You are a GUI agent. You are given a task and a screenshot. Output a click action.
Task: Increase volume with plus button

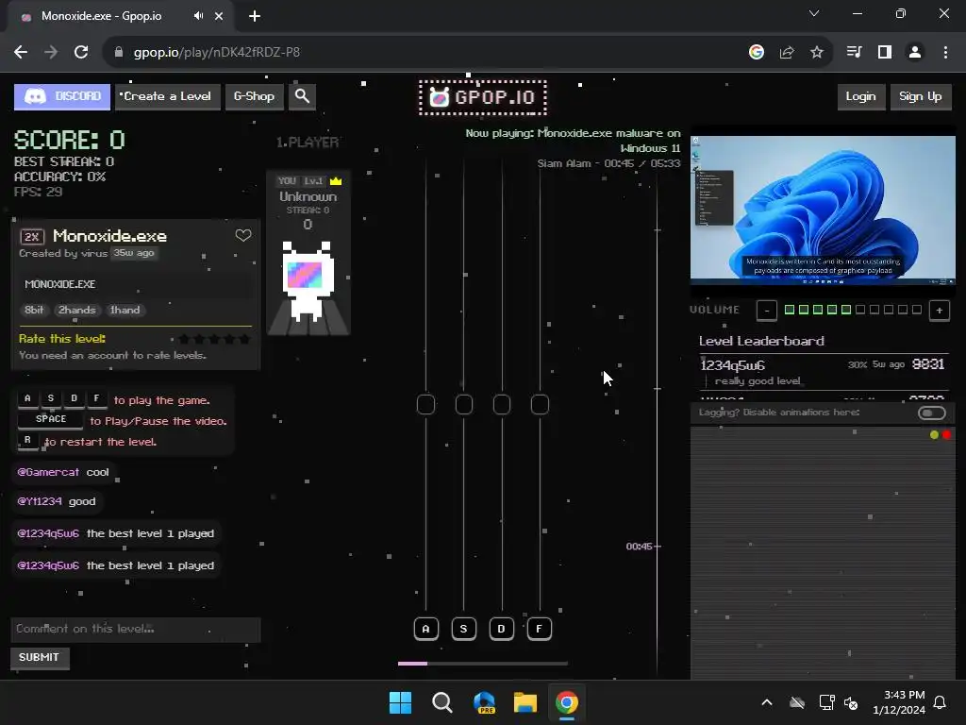pyautogui.click(x=940, y=311)
